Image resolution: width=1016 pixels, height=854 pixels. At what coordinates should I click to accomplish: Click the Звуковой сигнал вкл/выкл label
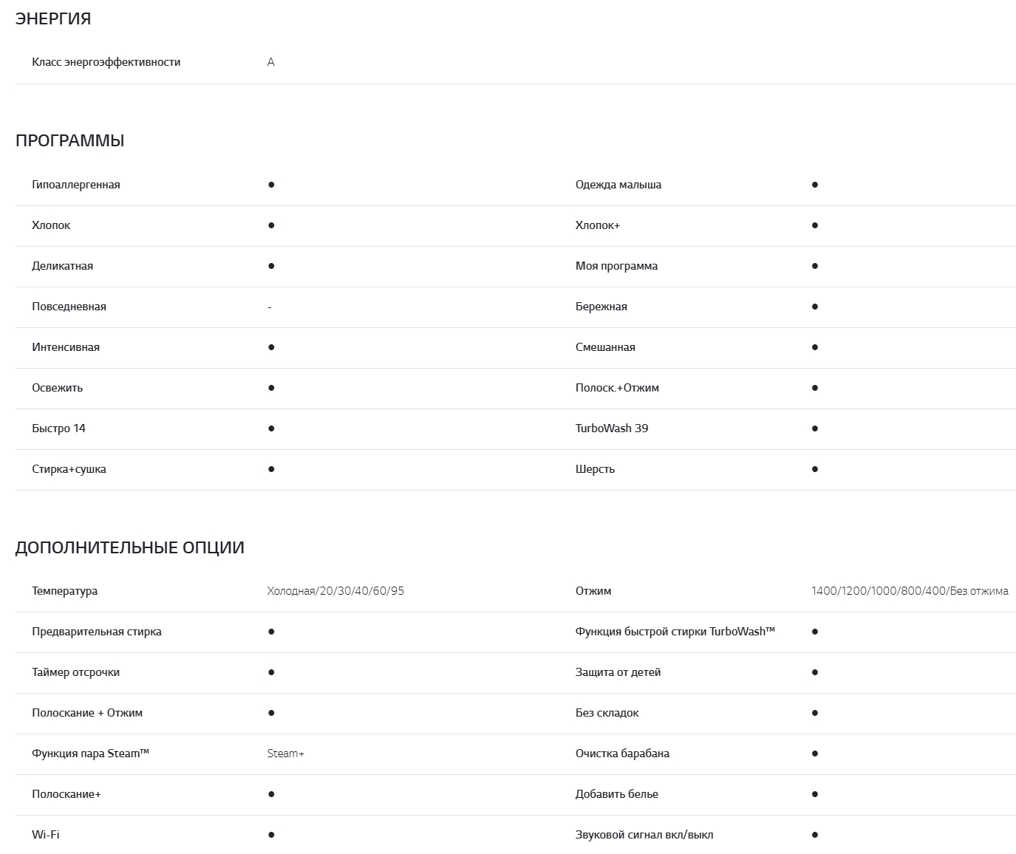[644, 835]
